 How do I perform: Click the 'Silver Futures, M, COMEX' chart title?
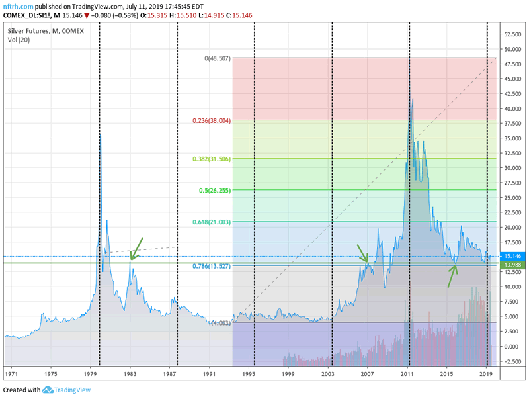click(x=46, y=31)
